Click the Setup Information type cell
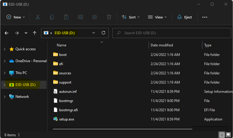 (218, 92)
